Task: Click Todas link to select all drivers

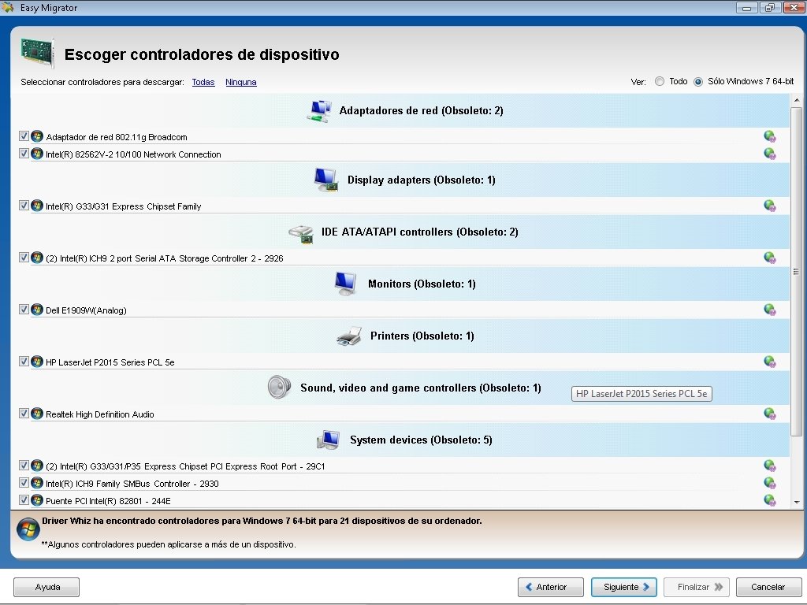Action: [203, 82]
